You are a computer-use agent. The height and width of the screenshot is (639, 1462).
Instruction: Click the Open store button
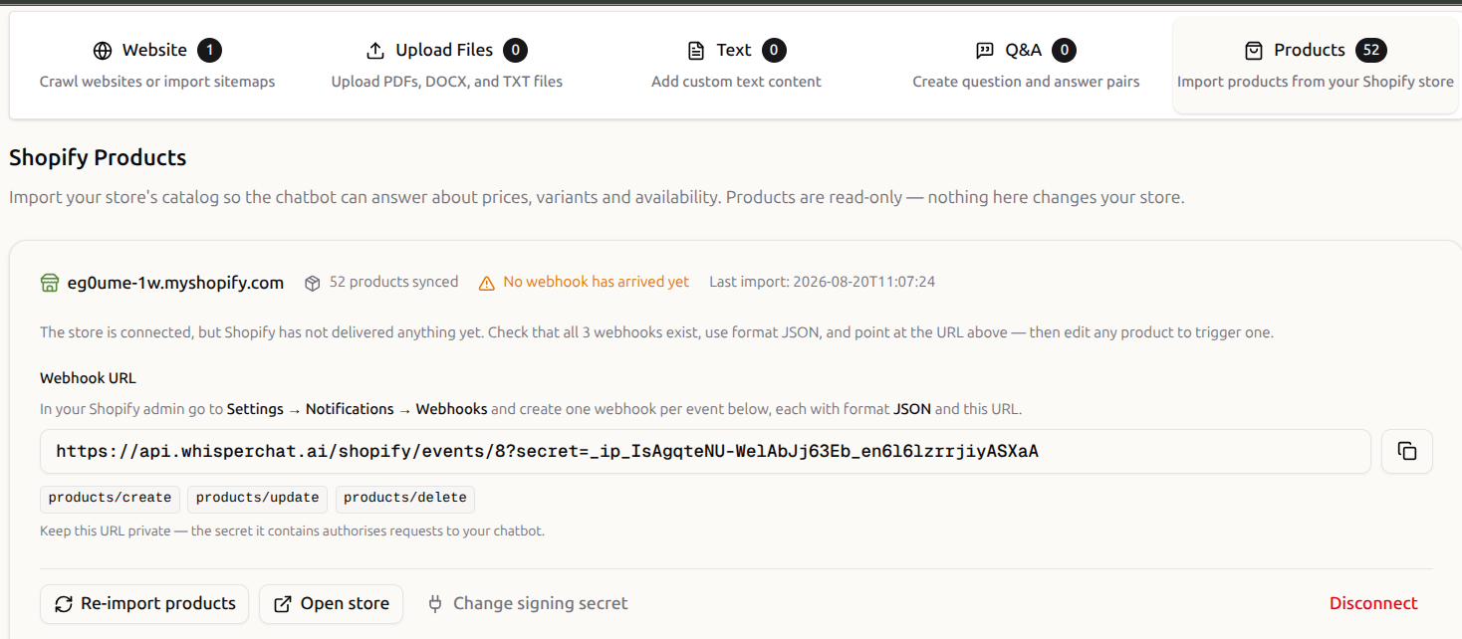click(331, 604)
